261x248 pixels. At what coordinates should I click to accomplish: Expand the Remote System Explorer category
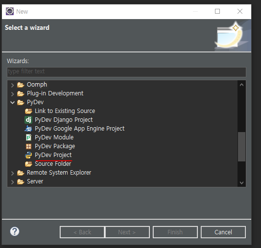tap(12, 173)
